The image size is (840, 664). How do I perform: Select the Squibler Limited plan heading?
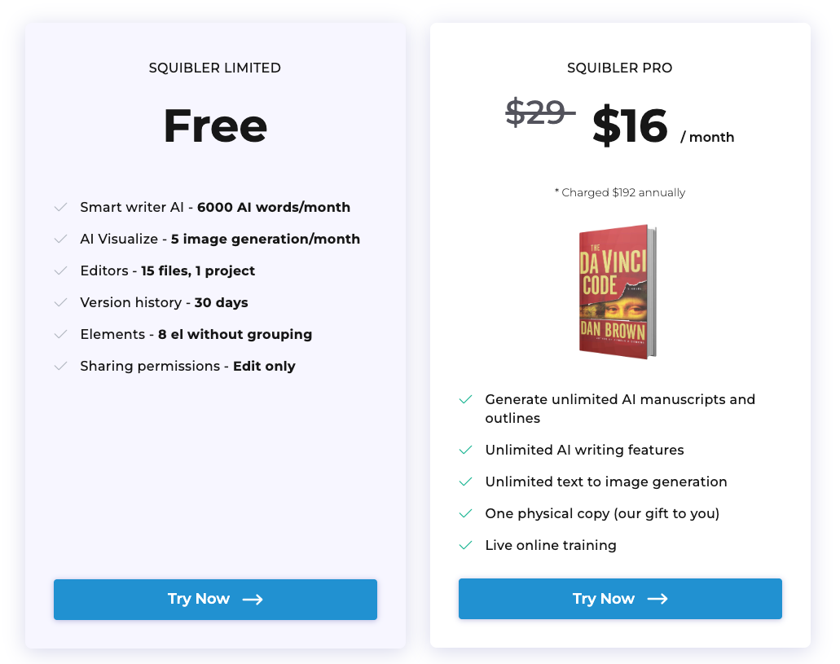[x=215, y=68]
